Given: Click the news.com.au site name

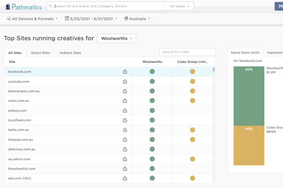Looking at the screenshot, I should pos(19,101).
